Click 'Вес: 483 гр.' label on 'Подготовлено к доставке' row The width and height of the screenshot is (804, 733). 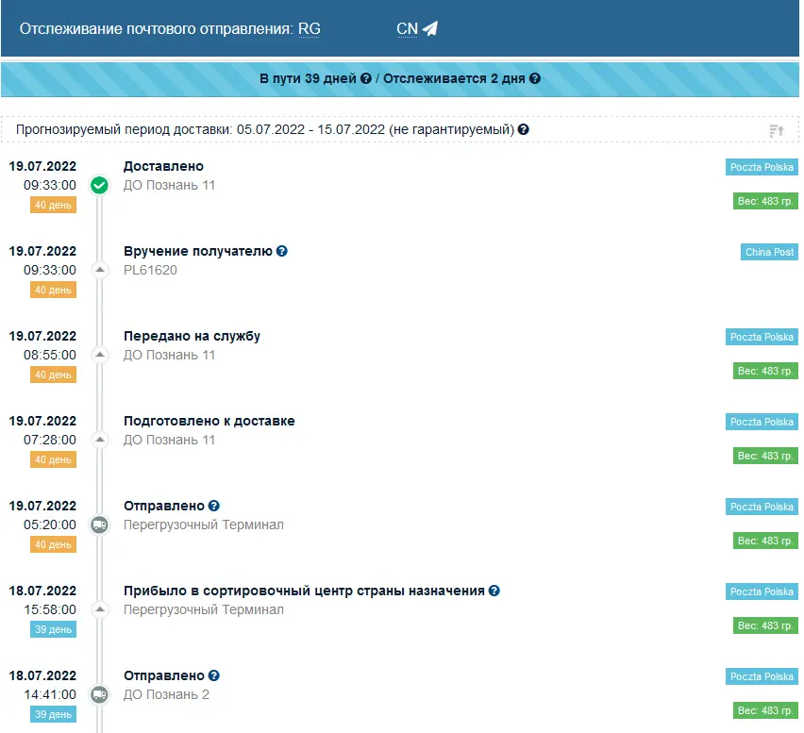tap(765, 456)
